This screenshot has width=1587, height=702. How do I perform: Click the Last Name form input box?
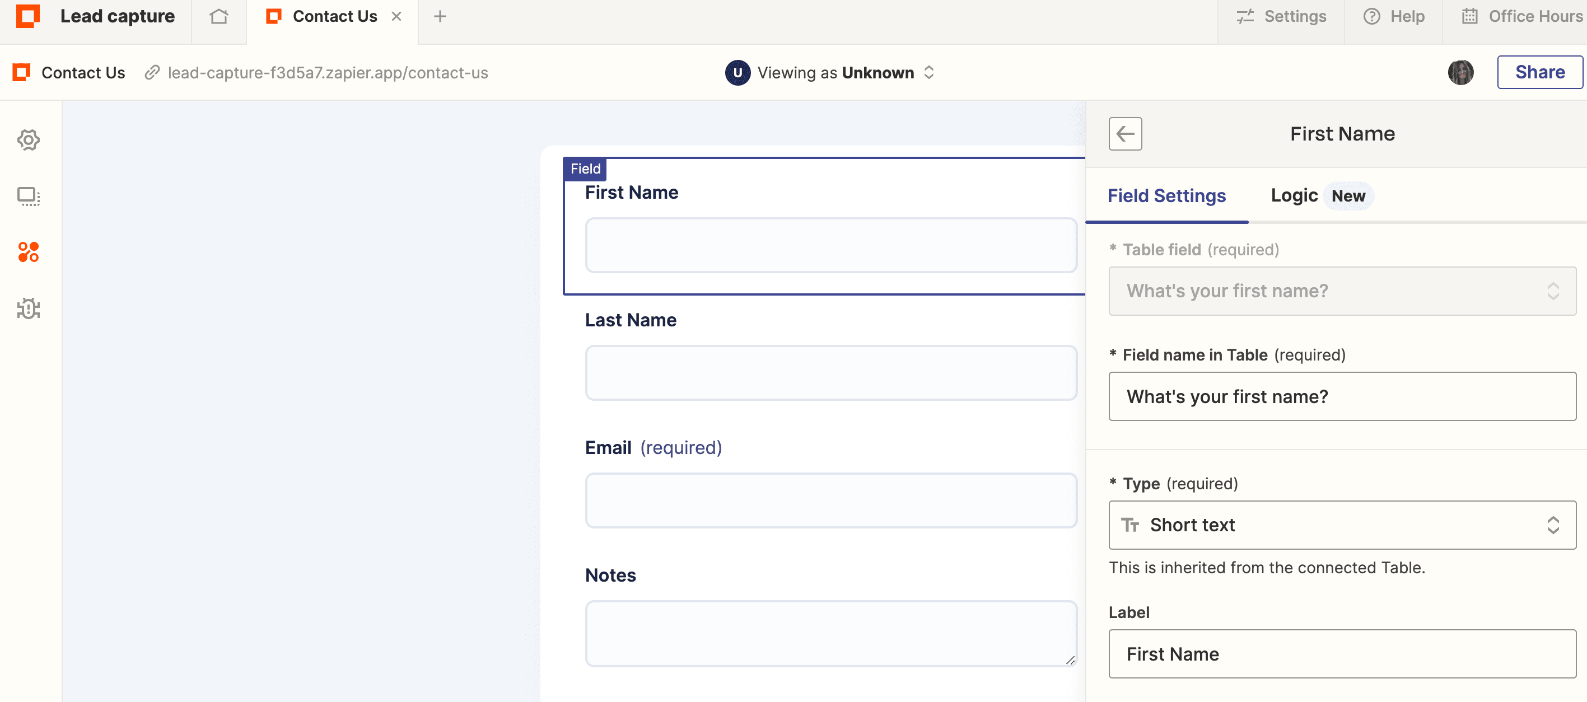(x=830, y=373)
